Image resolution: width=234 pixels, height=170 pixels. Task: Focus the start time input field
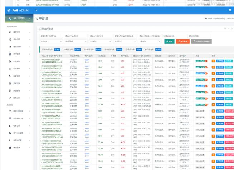pyautogui.click(x=174, y=36)
